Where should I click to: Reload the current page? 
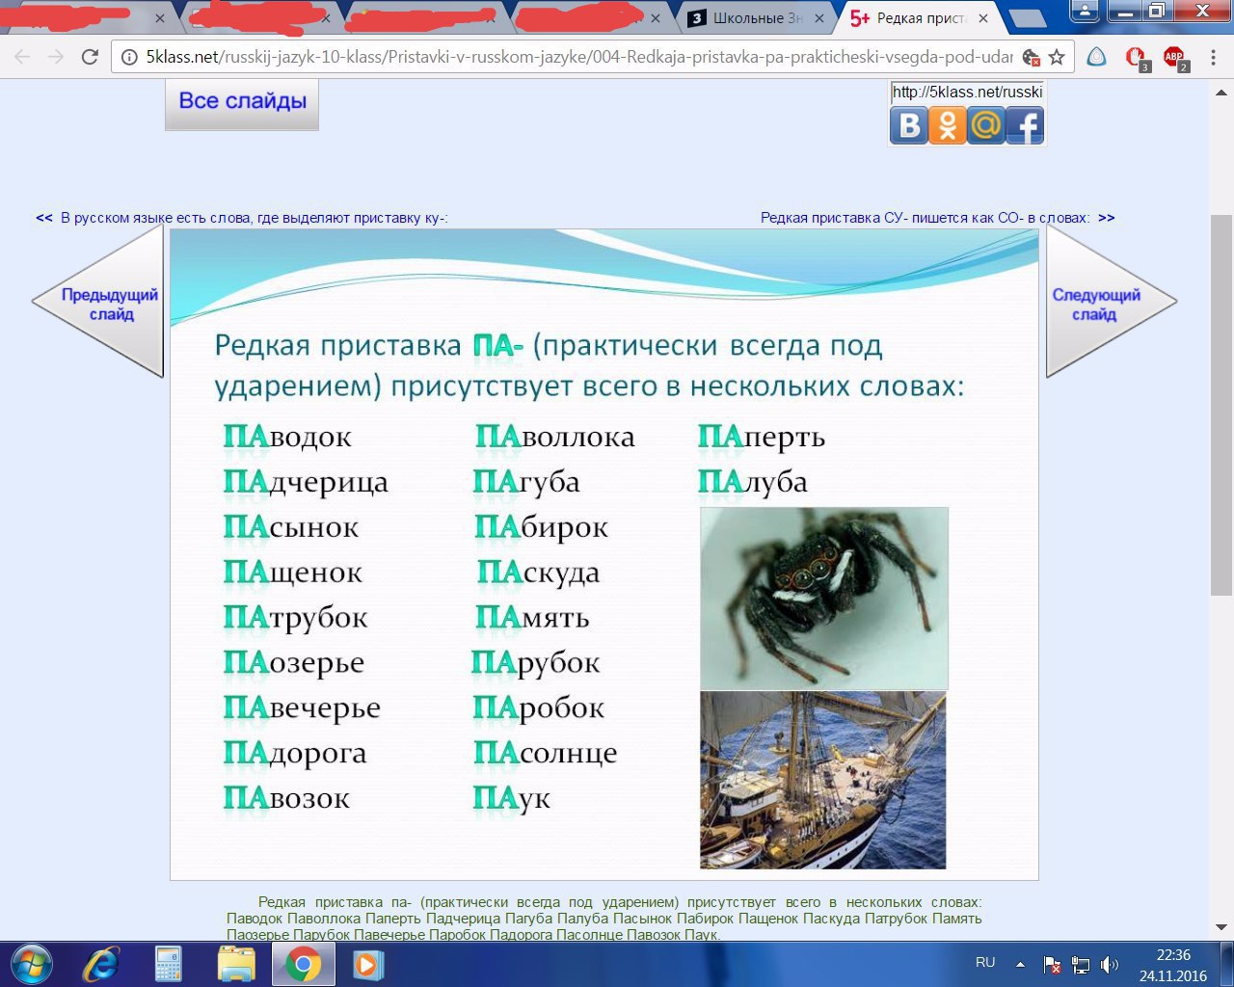(90, 57)
